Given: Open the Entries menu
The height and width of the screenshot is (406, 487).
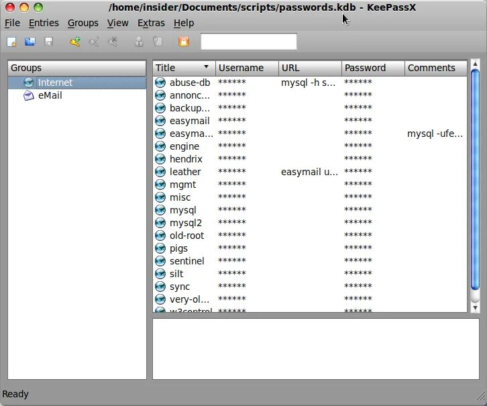Looking at the screenshot, I should [x=44, y=23].
